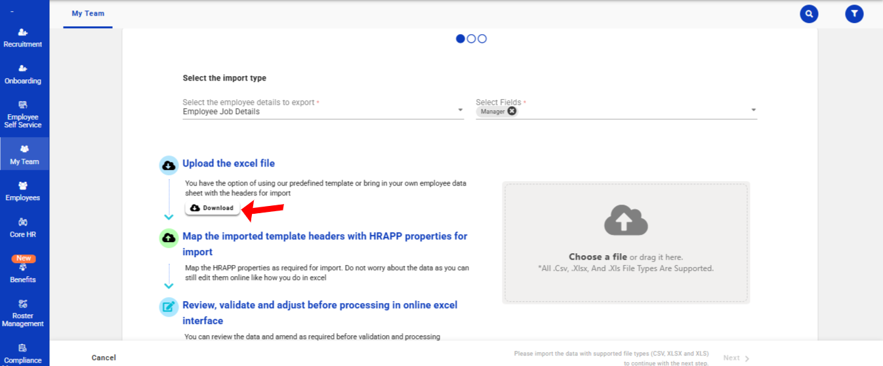Select Employees in the sidebar

pyautogui.click(x=23, y=191)
